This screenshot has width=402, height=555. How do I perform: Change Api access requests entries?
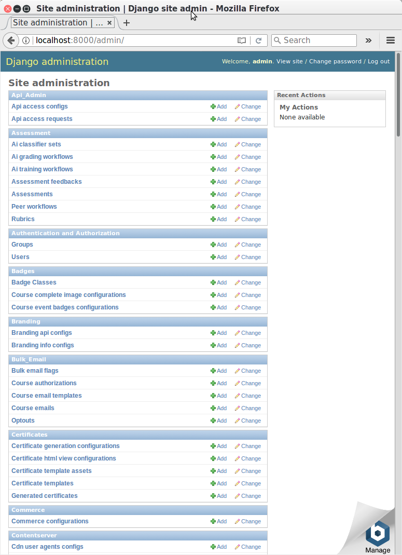coord(248,119)
